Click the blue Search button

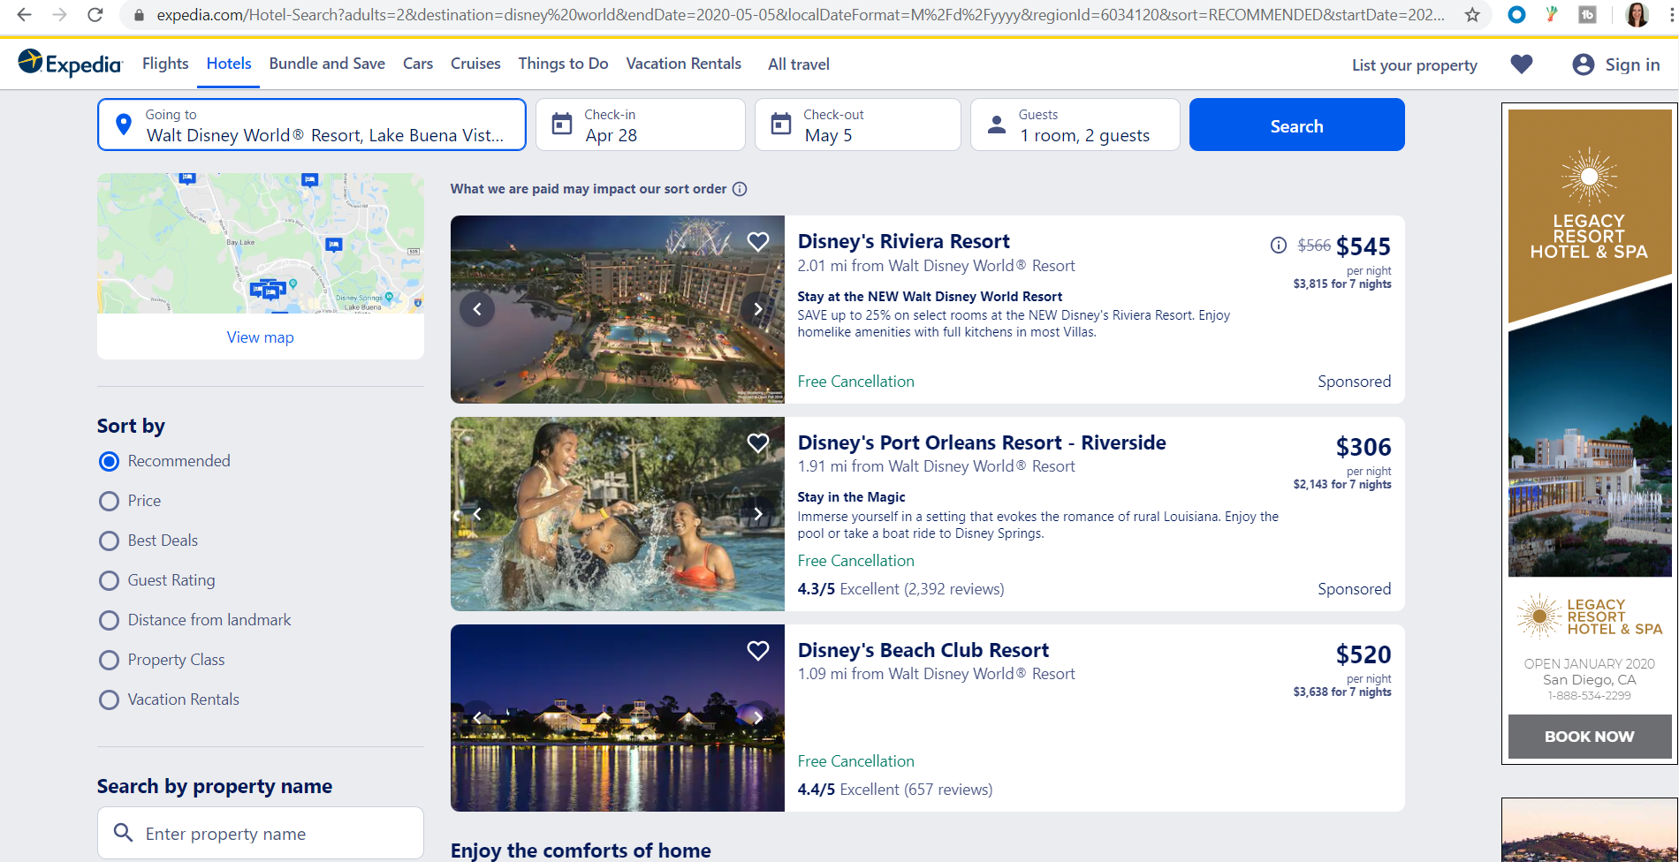1296,125
